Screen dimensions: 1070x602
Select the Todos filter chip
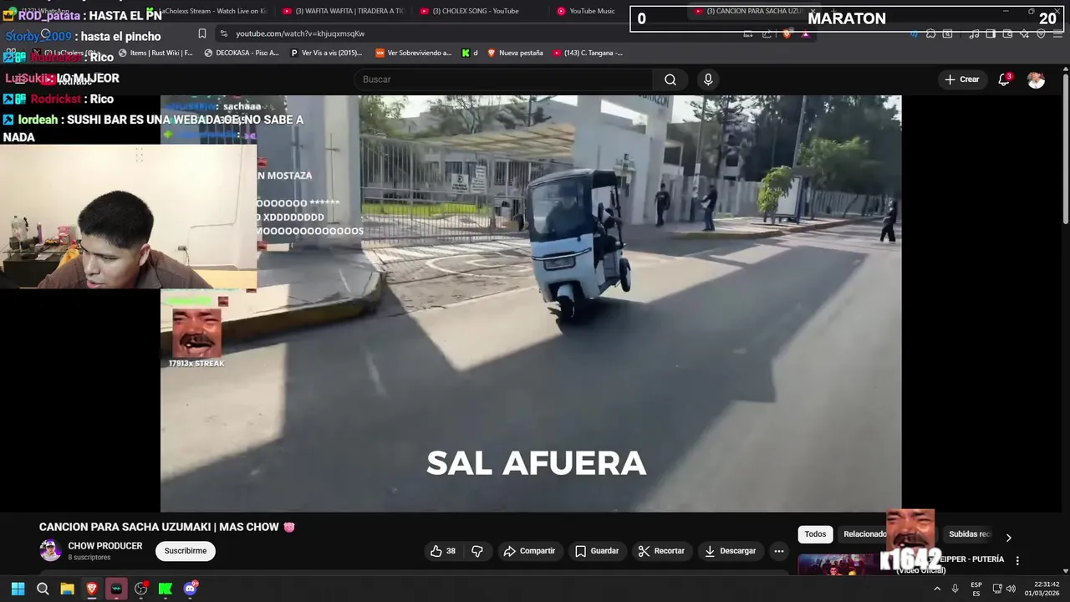815,534
